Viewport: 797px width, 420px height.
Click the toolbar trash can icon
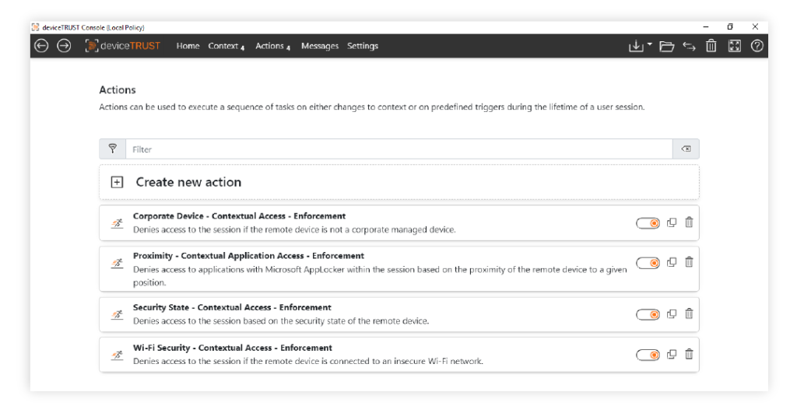[x=711, y=46]
